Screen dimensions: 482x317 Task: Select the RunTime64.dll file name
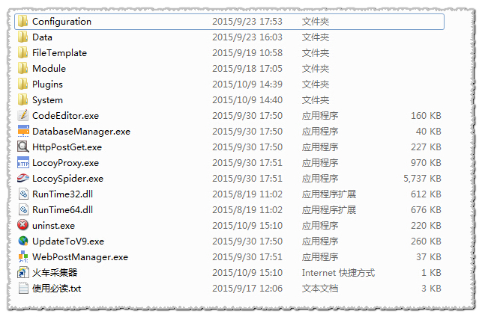62,209
